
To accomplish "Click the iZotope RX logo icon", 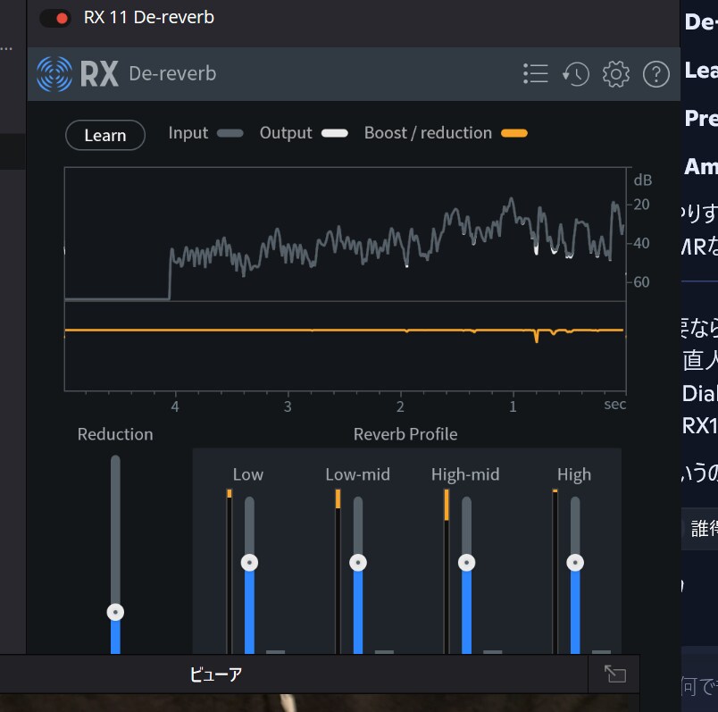I will pos(54,74).
